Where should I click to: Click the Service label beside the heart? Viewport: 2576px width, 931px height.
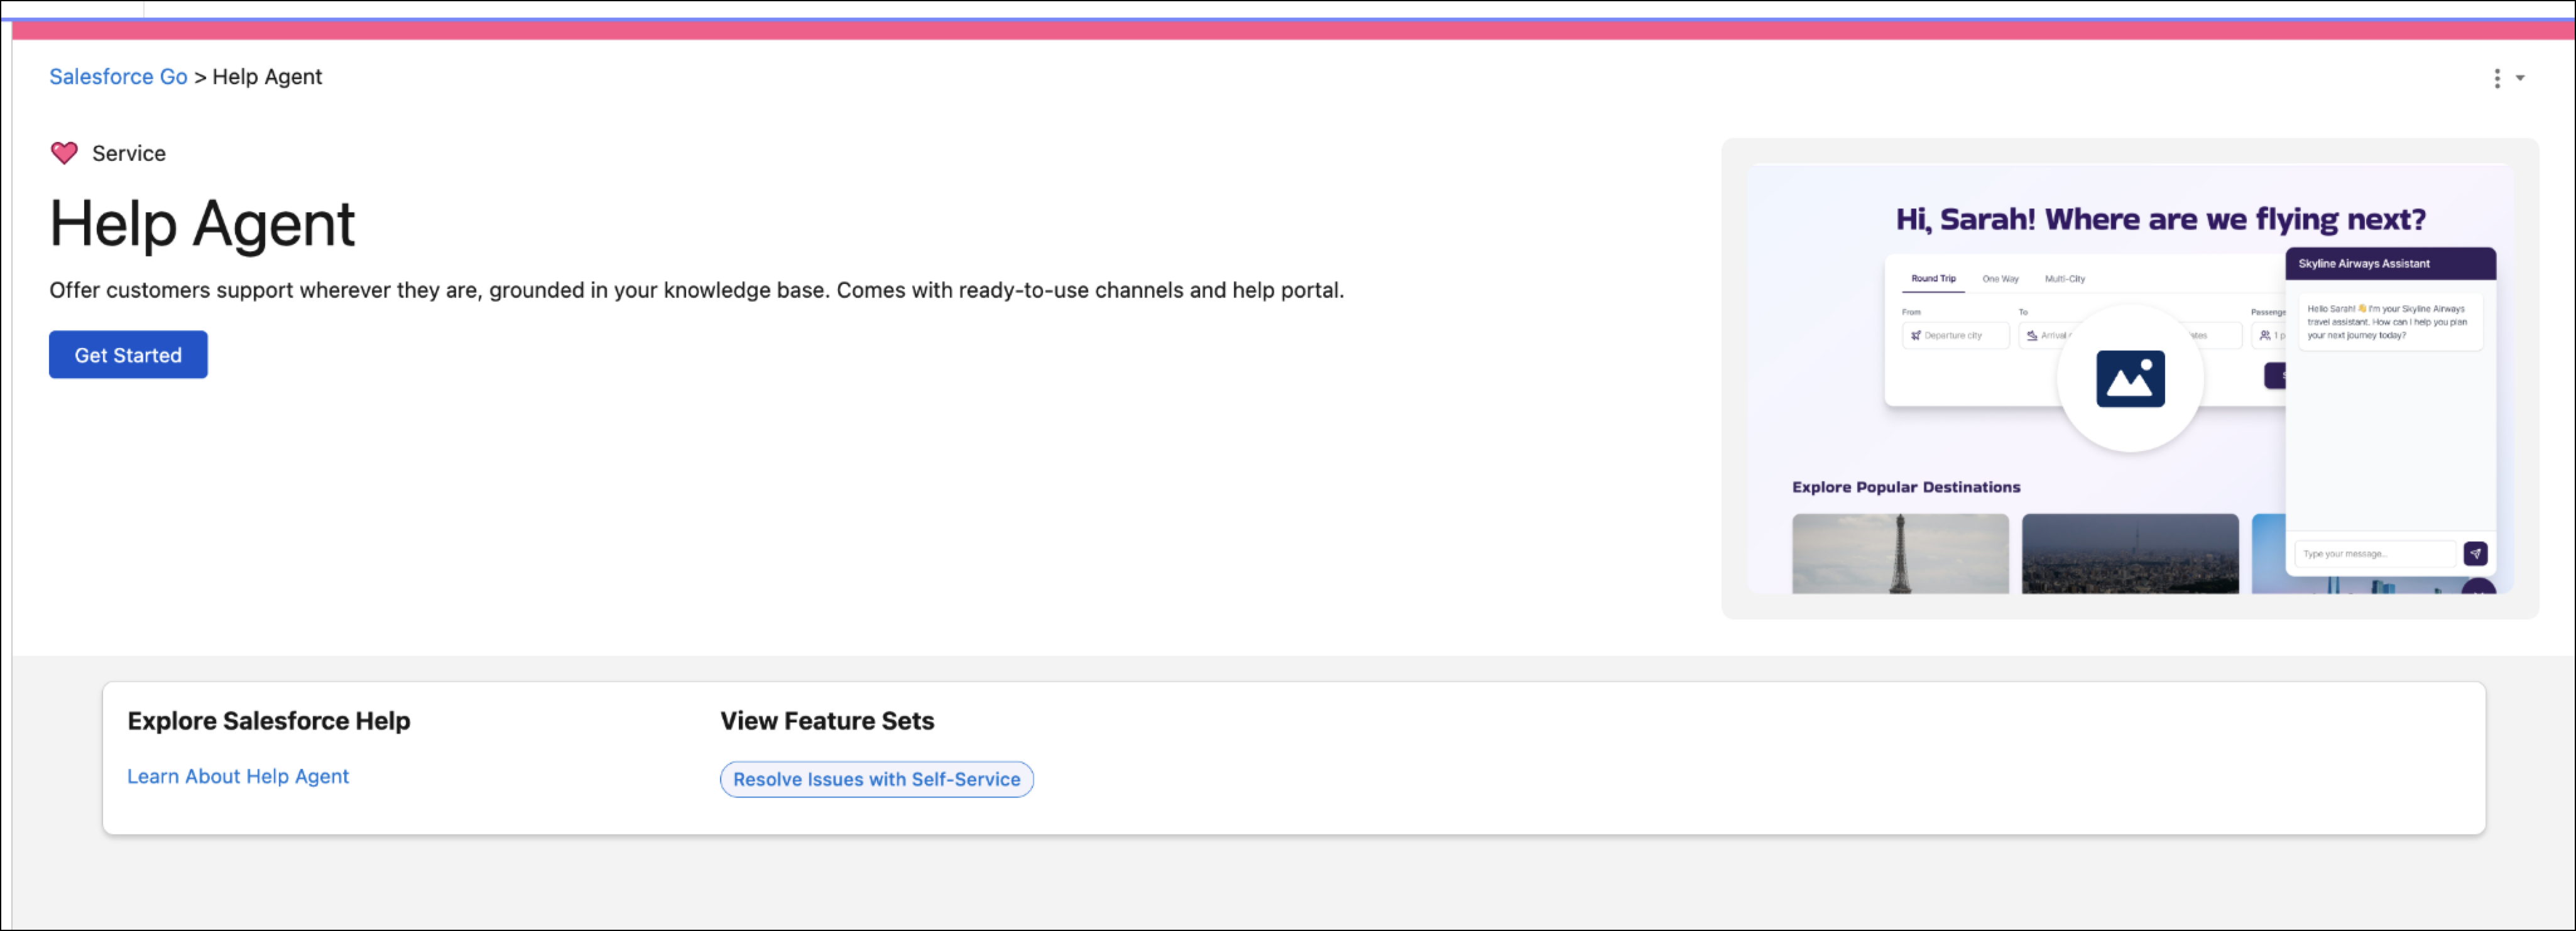[x=129, y=153]
